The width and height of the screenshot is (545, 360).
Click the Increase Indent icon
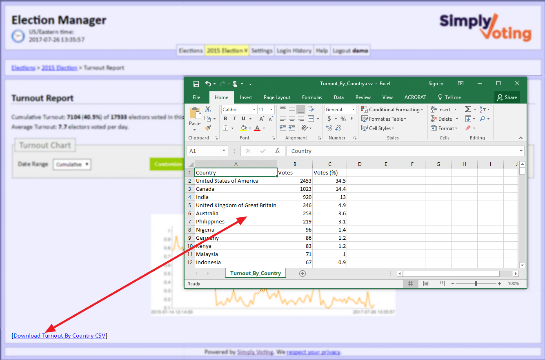click(291, 128)
